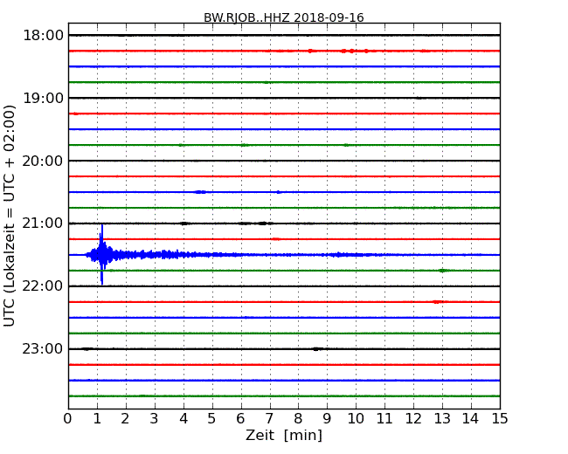
Task: Click the x-axis label Zeit [min]
Action: click(x=284, y=435)
